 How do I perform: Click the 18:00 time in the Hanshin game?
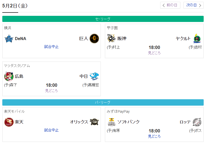coord(154,47)
